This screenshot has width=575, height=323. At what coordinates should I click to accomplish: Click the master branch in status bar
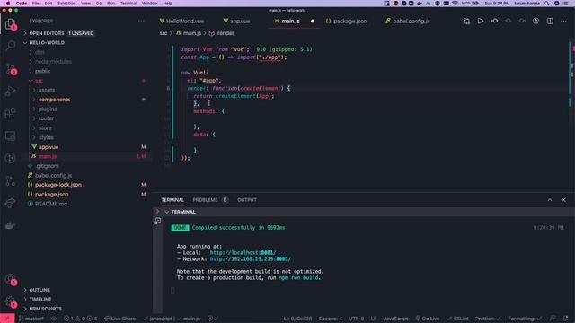[x=31, y=319]
